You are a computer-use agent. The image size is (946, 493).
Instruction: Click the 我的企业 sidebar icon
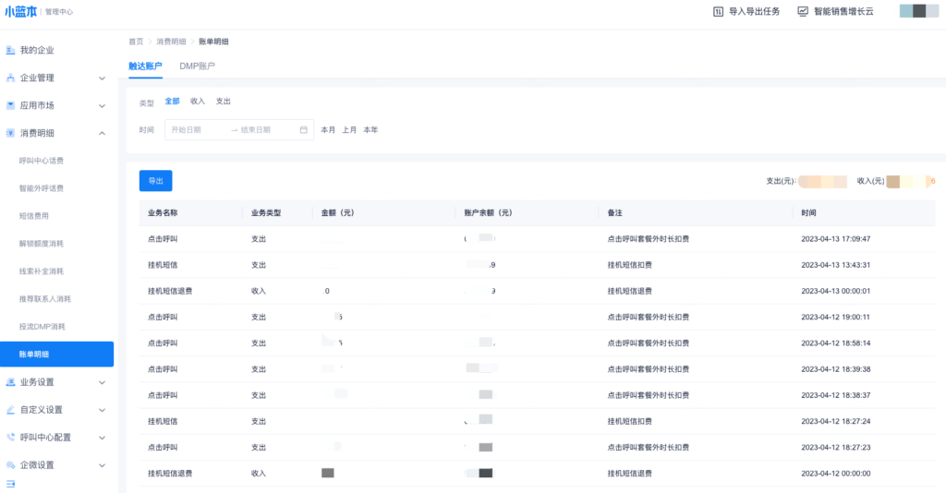pyautogui.click(x=11, y=50)
